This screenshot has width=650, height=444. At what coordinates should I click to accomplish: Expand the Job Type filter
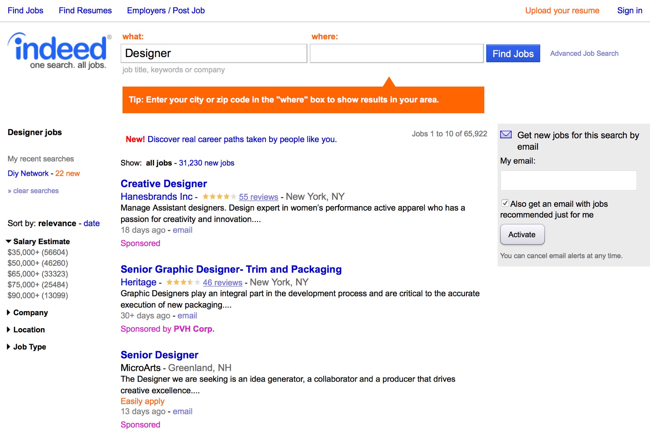click(x=27, y=347)
